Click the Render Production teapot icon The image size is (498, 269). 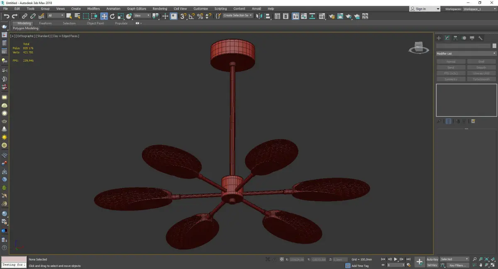[x=349, y=16]
